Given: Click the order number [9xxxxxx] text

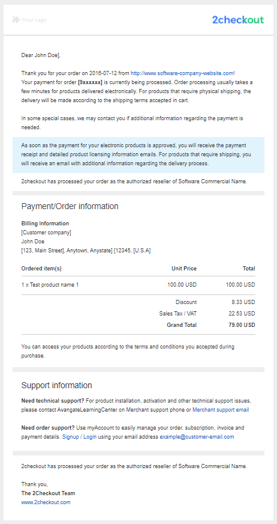Looking at the screenshot, I should point(90,82).
